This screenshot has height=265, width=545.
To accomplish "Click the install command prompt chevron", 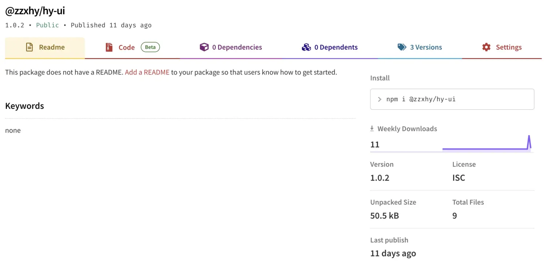I will coord(380,99).
